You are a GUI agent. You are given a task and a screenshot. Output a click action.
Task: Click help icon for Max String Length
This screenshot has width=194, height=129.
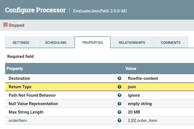click(x=119, y=112)
